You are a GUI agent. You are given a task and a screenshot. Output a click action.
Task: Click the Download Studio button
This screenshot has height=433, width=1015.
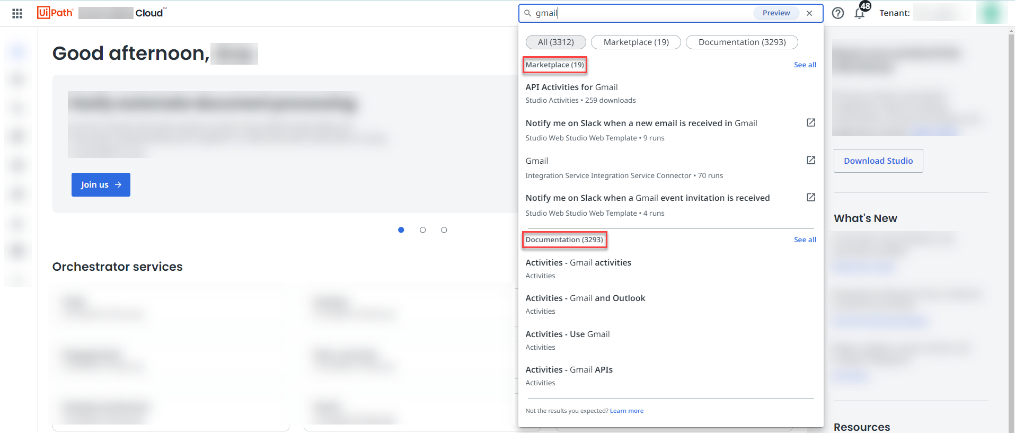878,161
